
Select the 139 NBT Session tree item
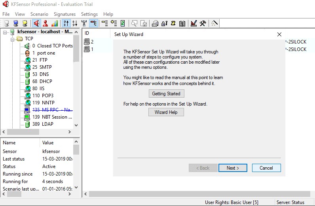click(x=52, y=117)
